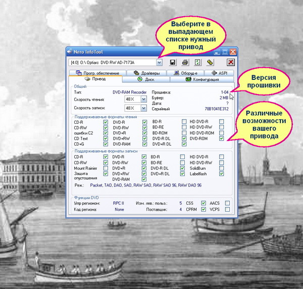This screenshot has width=303, height=289.
Task: Toggle BD-RE checkbox in write formats
Action: [182, 163]
